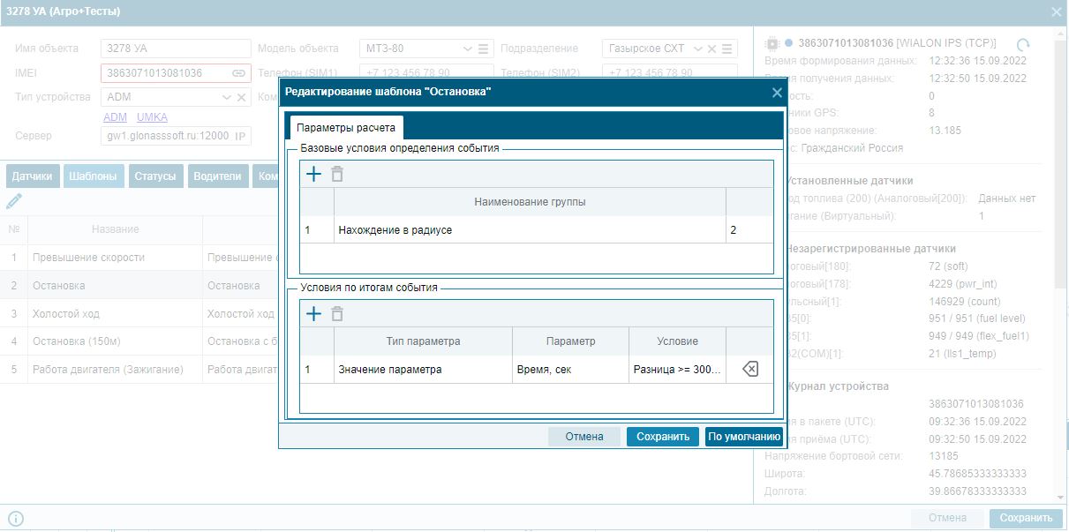The height and width of the screenshot is (532, 1069).
Task: Click the ADM link under device type
Action: (116, 117)
